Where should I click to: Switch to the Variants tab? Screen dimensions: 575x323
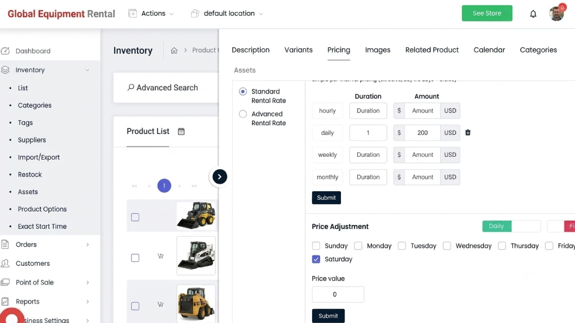click(298, 50)
